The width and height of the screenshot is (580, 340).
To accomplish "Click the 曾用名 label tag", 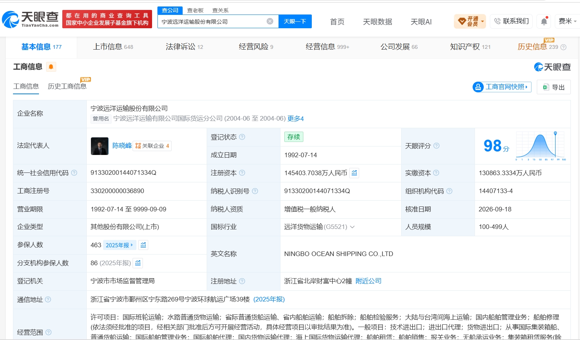I will 101,119.
